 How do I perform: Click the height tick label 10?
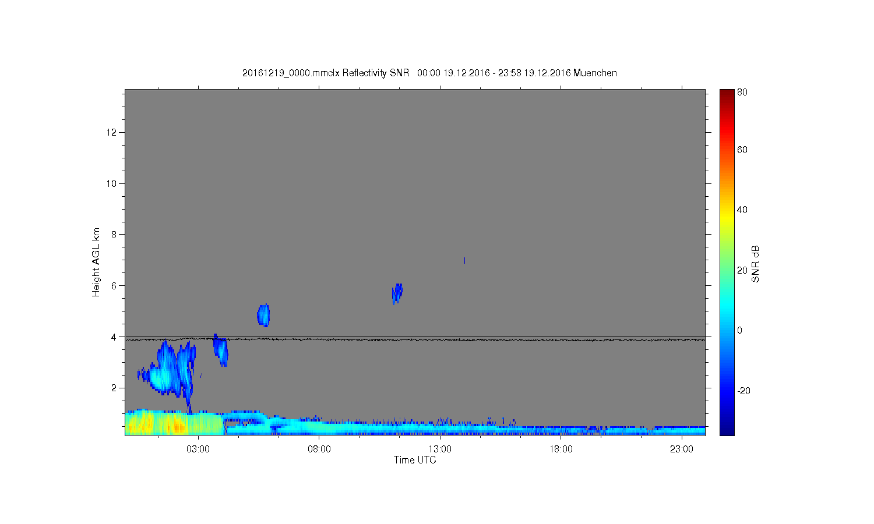pyautogui.click(x=112, y=183)
